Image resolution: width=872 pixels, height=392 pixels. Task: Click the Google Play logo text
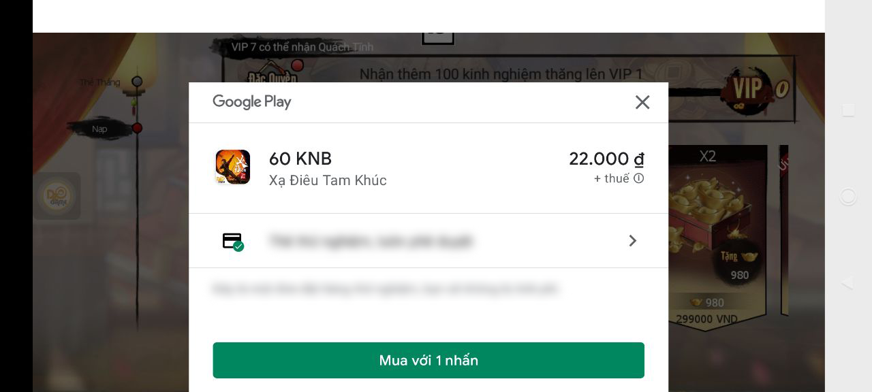point(252,102)
